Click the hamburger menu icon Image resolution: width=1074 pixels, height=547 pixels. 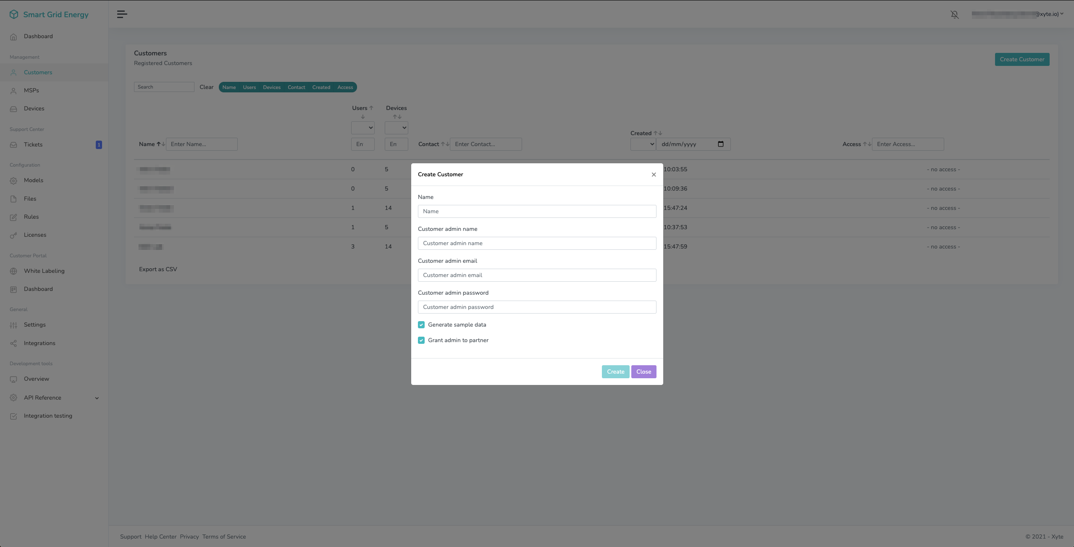point(122,14)
